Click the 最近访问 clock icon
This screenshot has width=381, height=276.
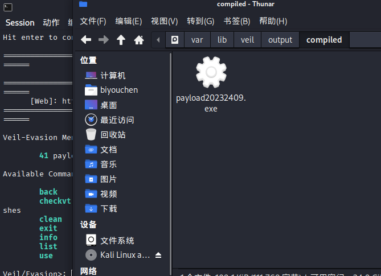coord(91,120)
